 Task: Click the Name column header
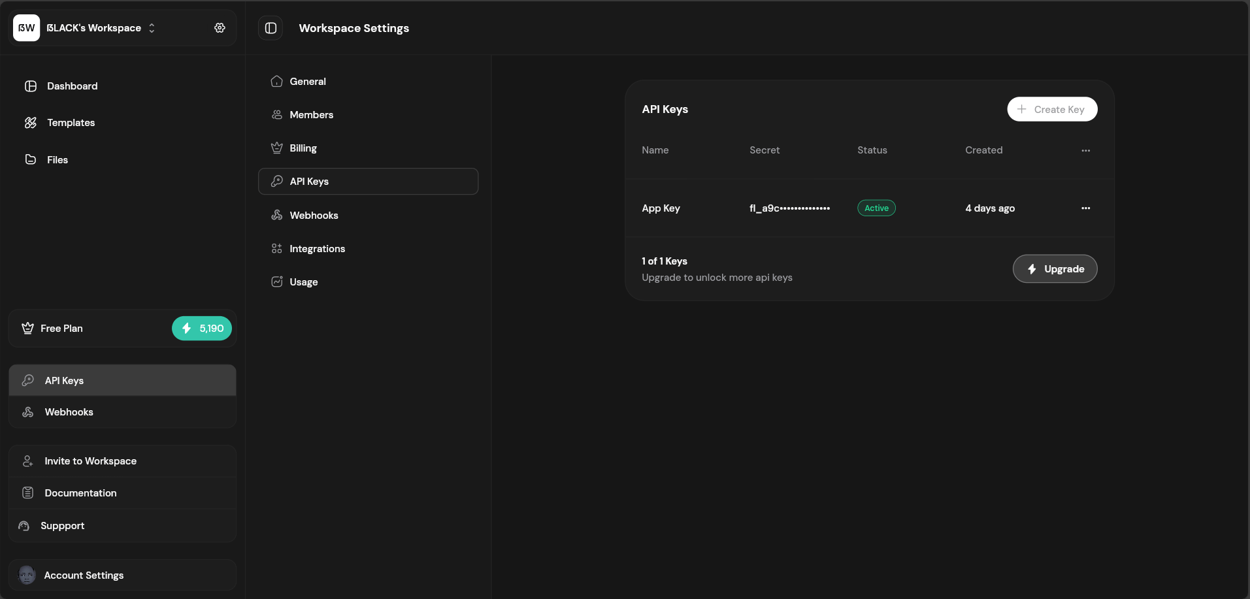(655, 150)
